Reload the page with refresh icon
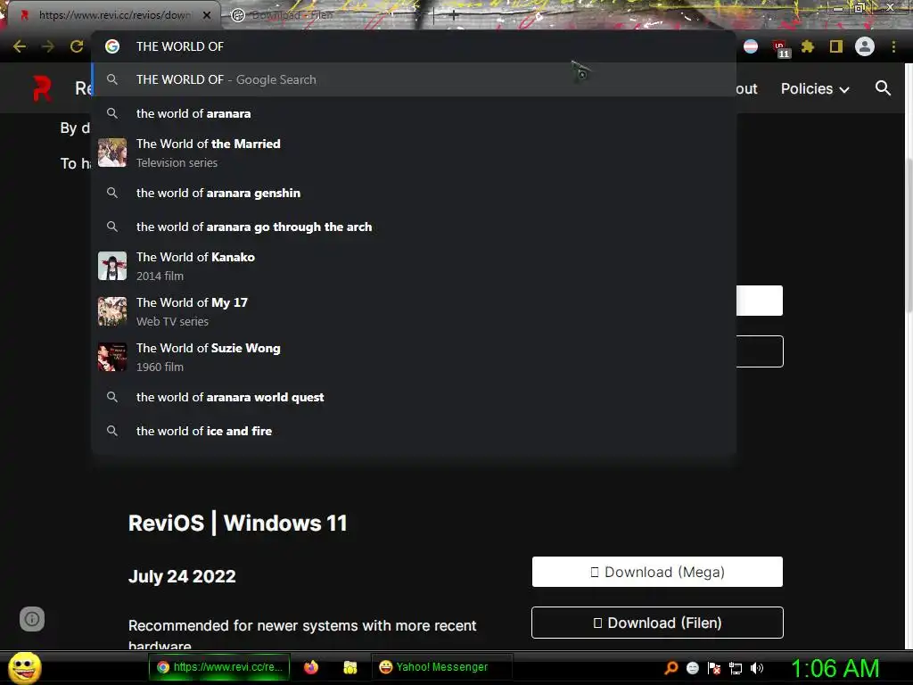The width and height of the screenshot is (913, 685). [x=77, y=46]
